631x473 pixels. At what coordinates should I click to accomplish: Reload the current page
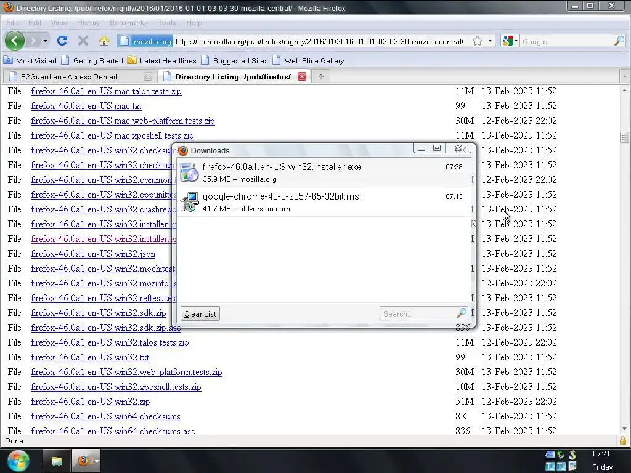pos(62,41)
